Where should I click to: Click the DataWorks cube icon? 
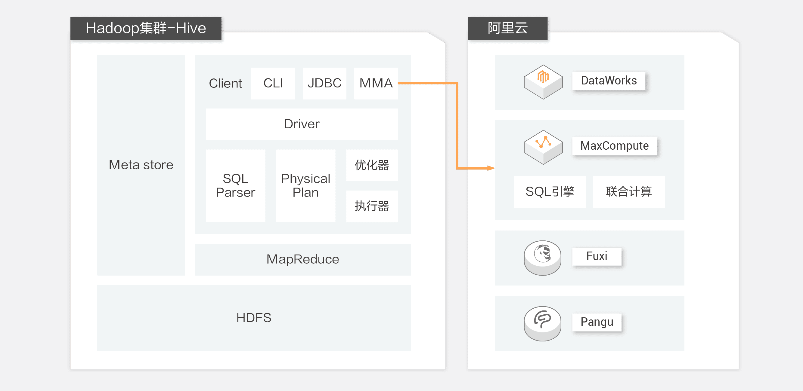tap(543, 82)
